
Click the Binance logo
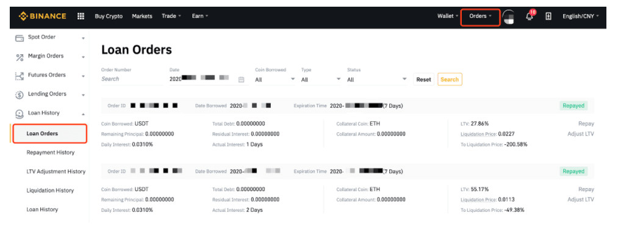coord(43,16)
